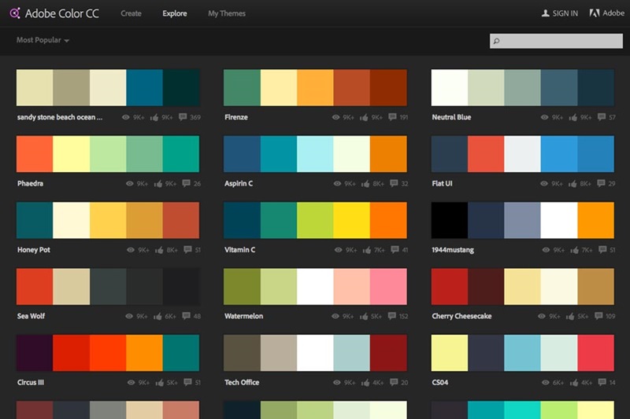Select the orange swatch in 1944mustang
Screen dimensions: 630x419
tap(595, 220)
